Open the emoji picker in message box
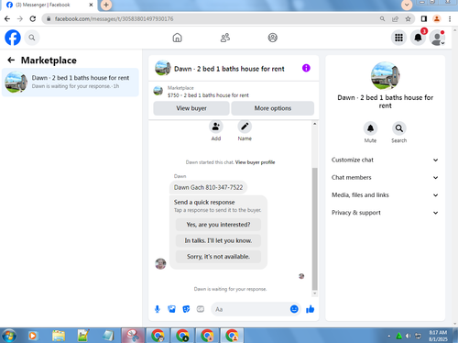458x343 pixels. click(x=294, y=309)
